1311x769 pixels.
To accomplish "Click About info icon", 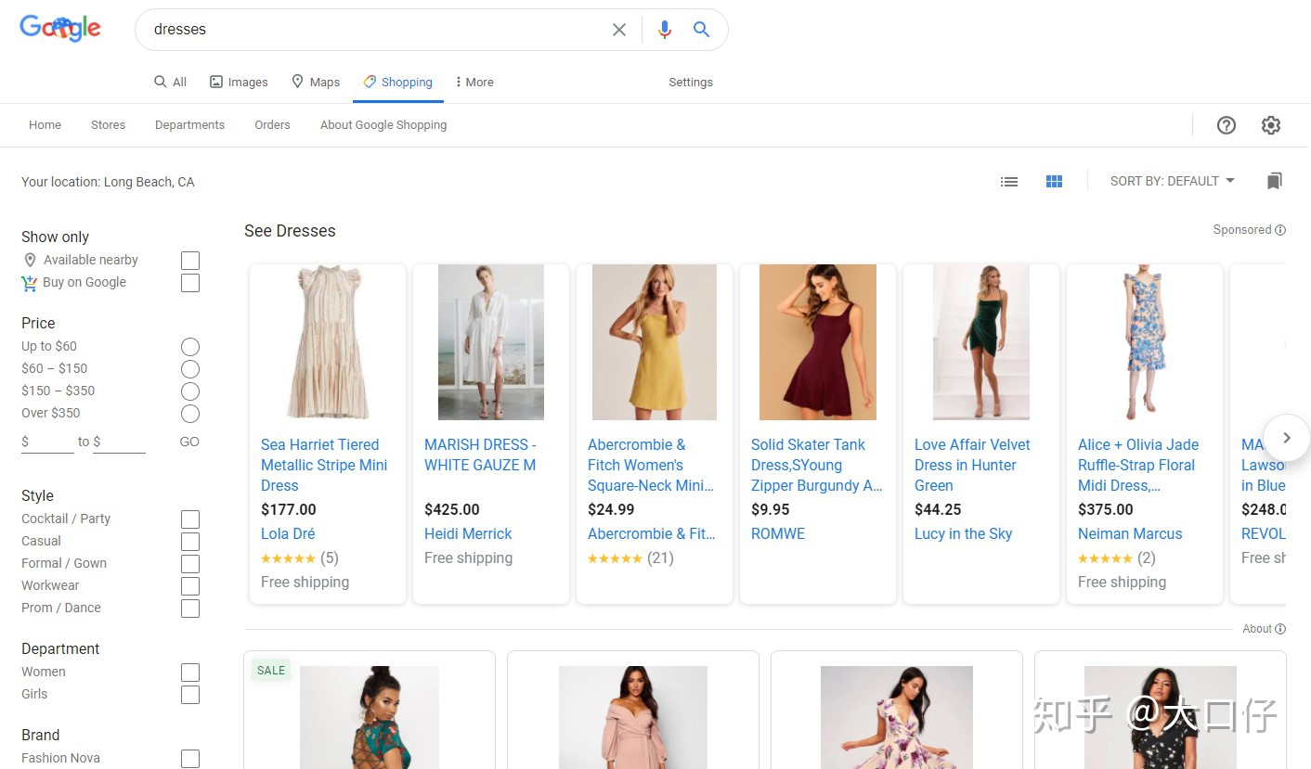I will click(x=1280, y=629).
